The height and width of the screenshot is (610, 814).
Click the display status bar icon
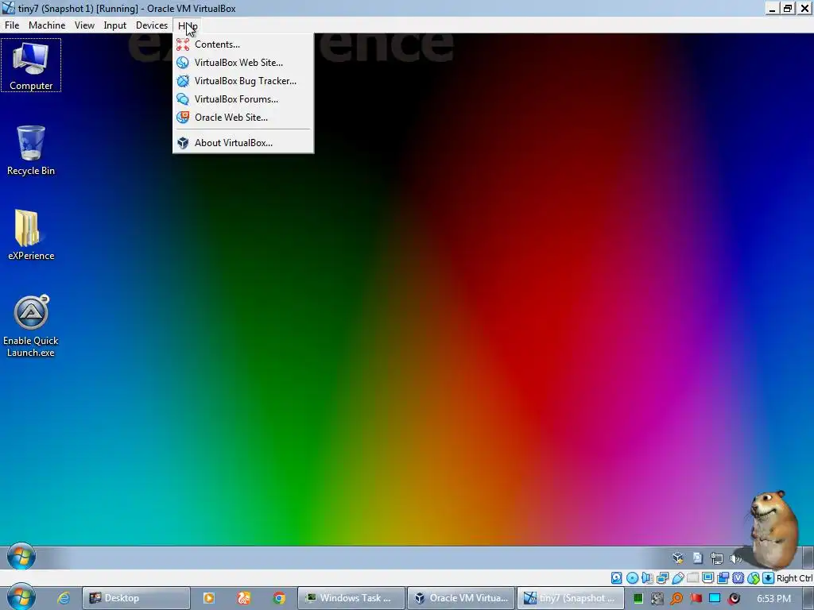[x=707, y=578]
